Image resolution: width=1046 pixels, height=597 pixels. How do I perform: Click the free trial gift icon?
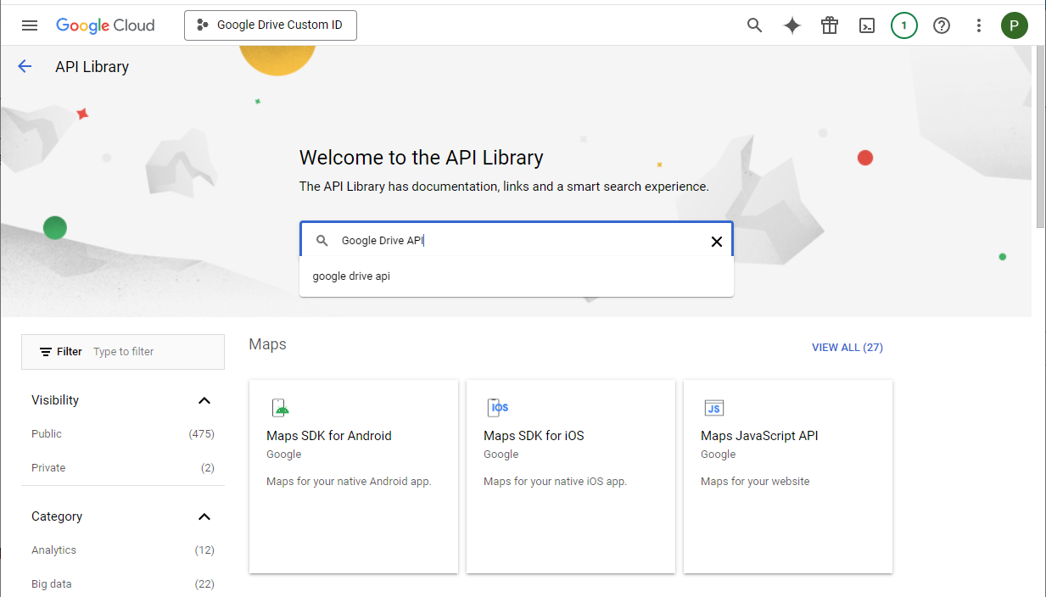coord(830,25)
